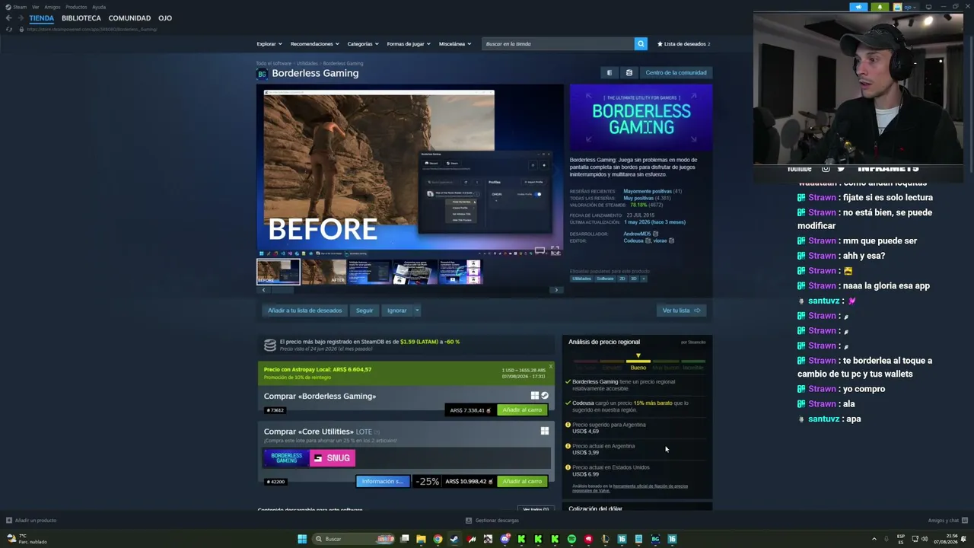Click the Ignorar button
Screen dimensions: 974x548
click(x=396, y=311)
